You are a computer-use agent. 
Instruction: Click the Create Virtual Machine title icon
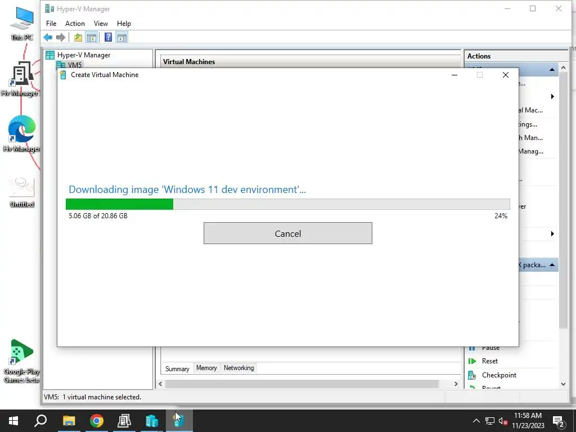[x=63, y=75]
